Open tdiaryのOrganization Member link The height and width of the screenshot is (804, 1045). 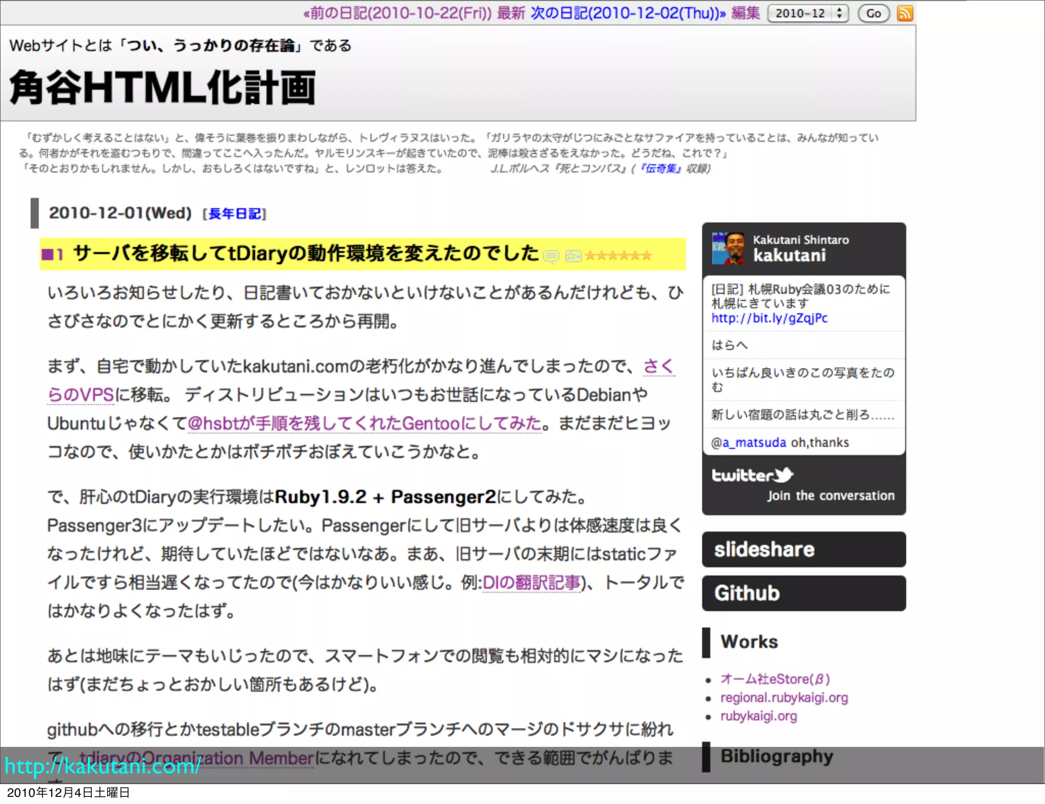click(x=196, y=758)
